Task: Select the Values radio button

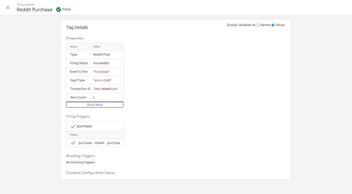Action: (x=273, y=25)
